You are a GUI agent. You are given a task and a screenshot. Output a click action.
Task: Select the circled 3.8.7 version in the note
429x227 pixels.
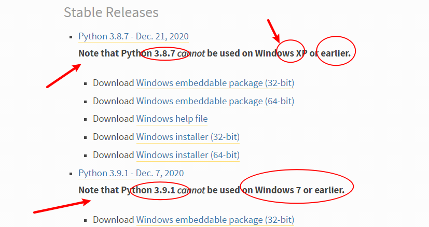click(x=165, y=53)
